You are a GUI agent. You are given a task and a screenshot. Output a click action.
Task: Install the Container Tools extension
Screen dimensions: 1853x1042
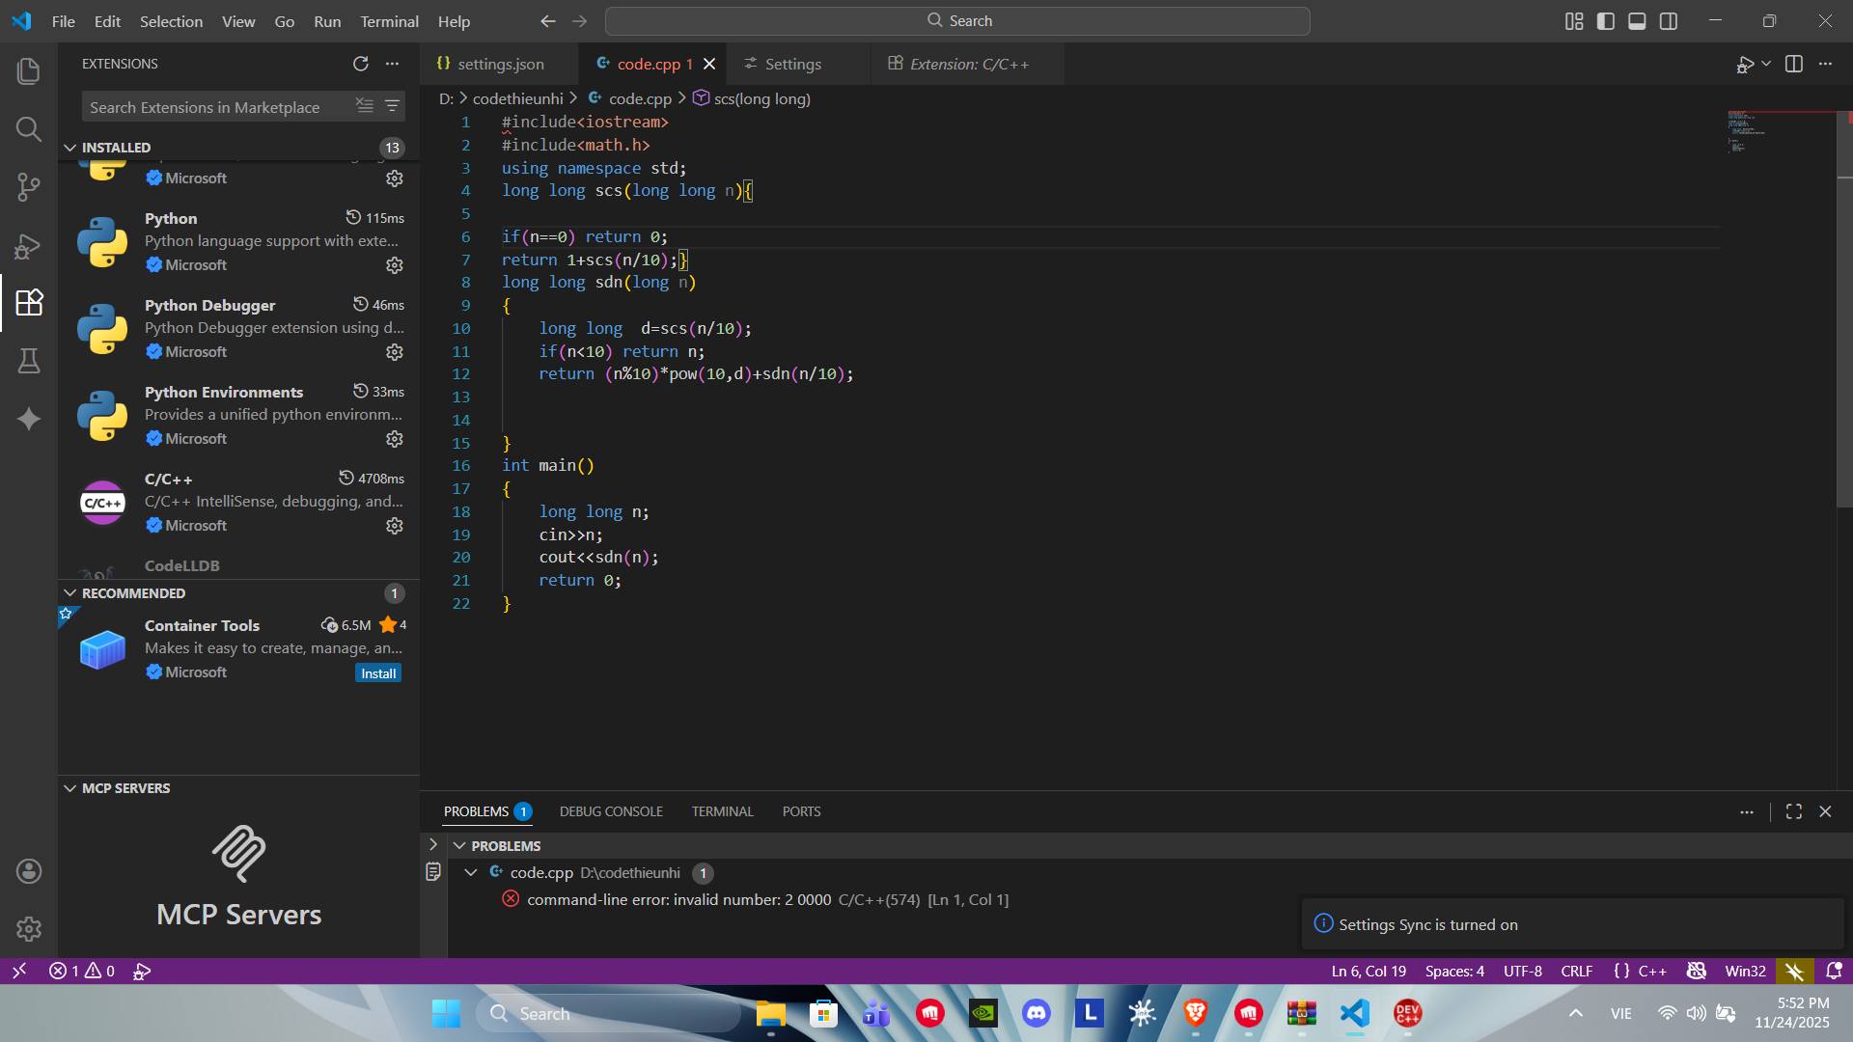pyautogui.click(x=378, y=673)
